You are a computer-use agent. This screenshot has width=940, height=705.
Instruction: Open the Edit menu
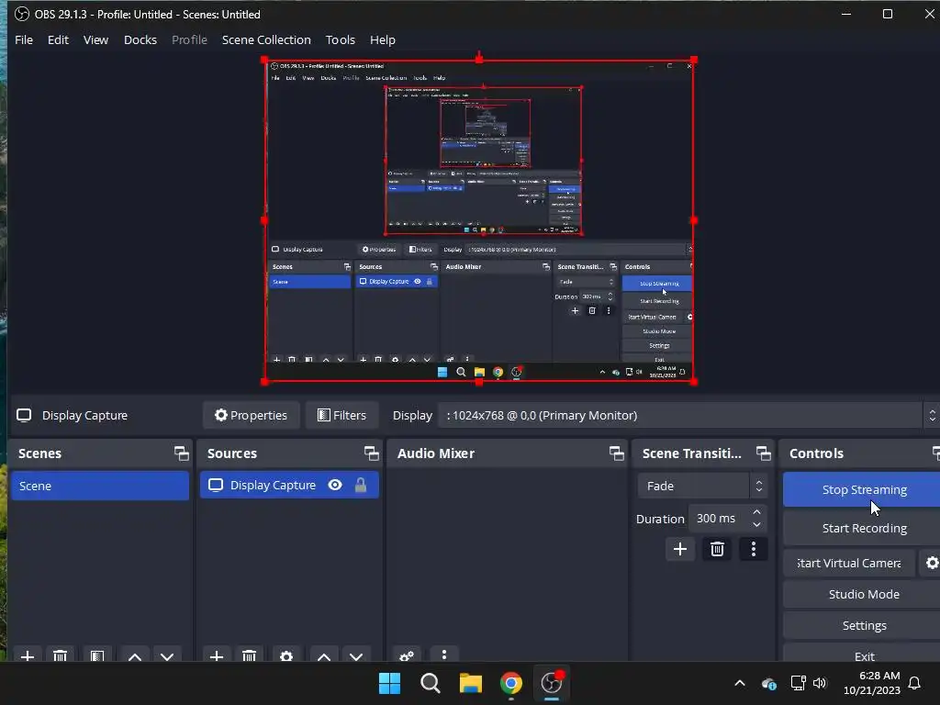[58, 39]
